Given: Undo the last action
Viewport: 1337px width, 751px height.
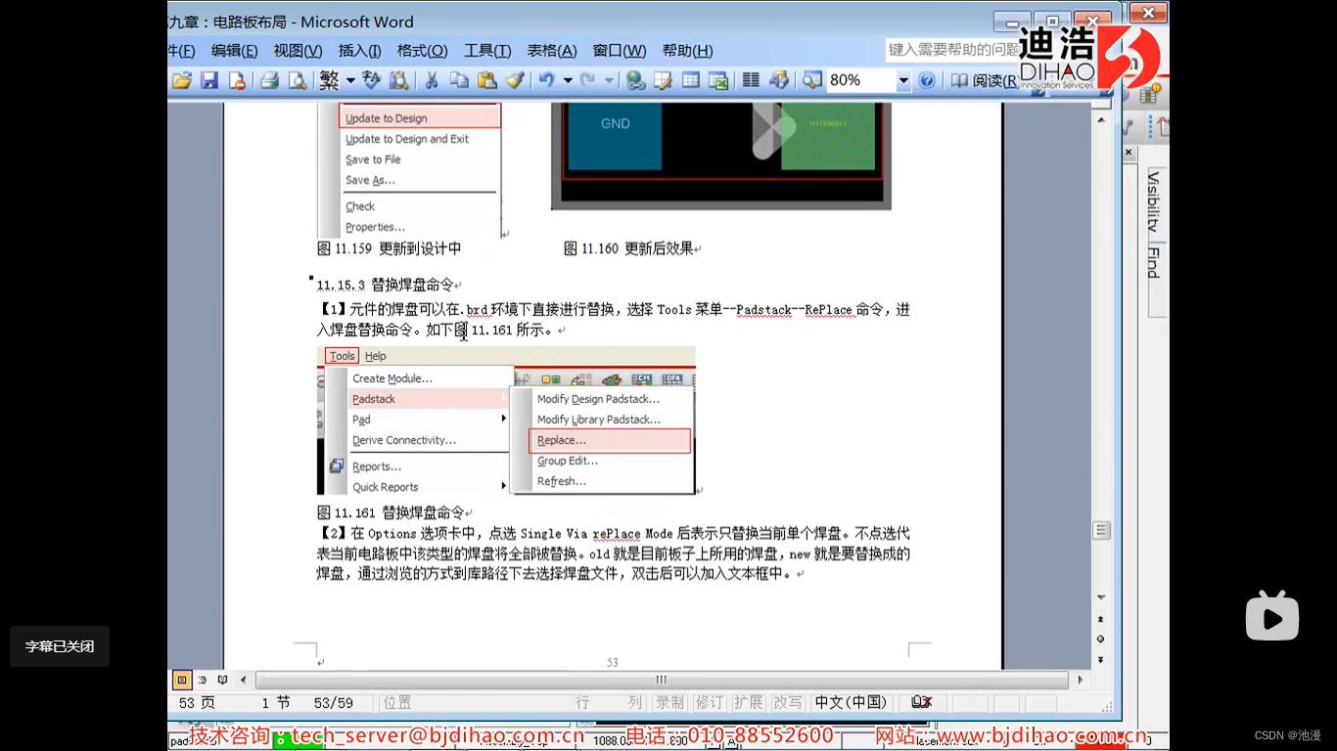Looking at the screenshot, I should point(547,80).
